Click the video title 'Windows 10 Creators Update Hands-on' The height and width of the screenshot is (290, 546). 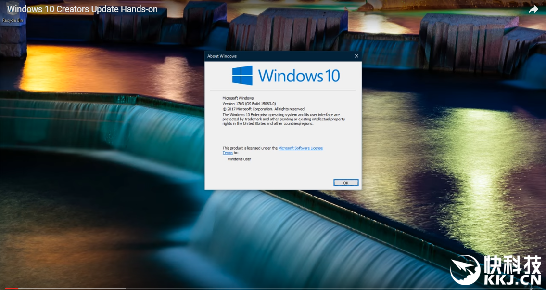(82, 9)
